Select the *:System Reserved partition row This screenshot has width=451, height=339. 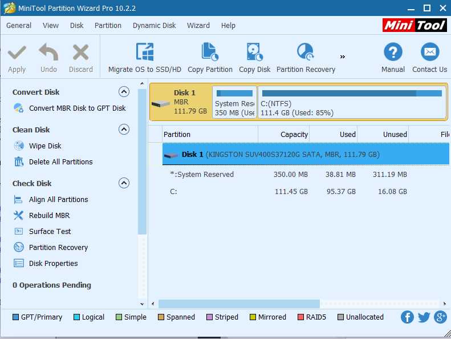(306, 174)
